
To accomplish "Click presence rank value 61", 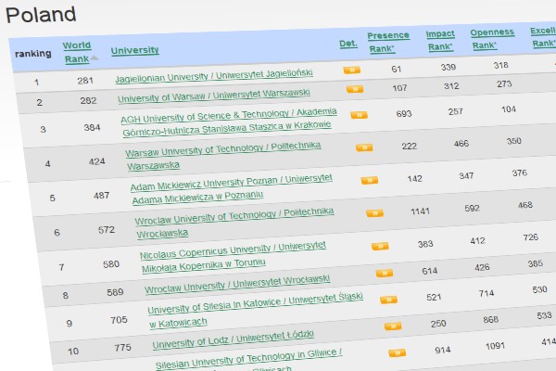I will [x=397, y=69].
